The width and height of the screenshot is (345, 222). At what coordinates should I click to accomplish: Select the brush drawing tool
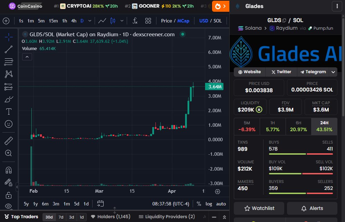coord(9,99)
